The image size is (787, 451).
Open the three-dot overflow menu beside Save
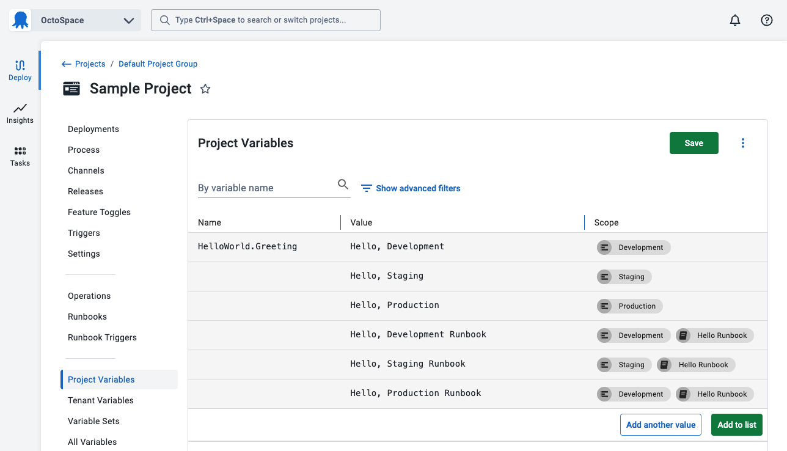tap(743, 143)
